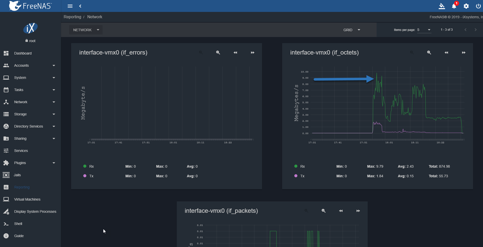Click the task manager icon in header
This screenshot has width=483, height=247.
click(x=442, y=6)
